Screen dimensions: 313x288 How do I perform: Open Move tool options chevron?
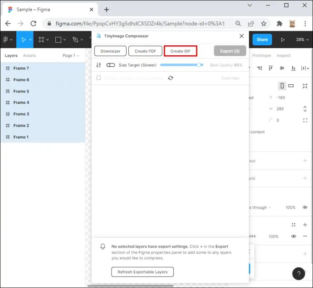[x=30, y=40]
